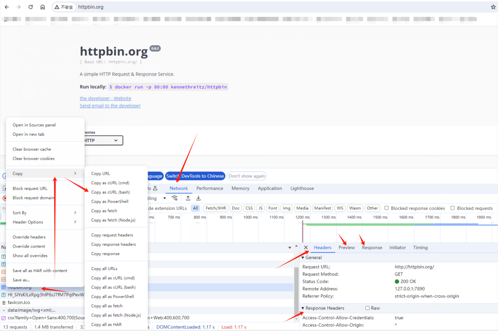The height and width of the screenshot is (331, 498).
Task: Switch to the Network tab
Action: (x=179, y=189)
